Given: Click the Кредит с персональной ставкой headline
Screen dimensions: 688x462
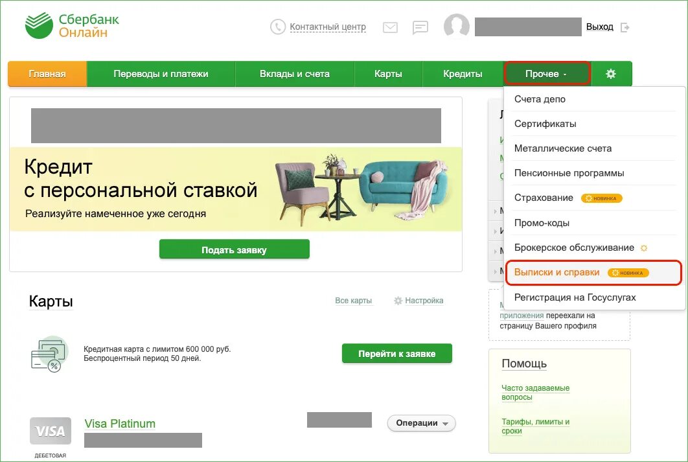Looking at the screenshot, I should coord(141,179).
